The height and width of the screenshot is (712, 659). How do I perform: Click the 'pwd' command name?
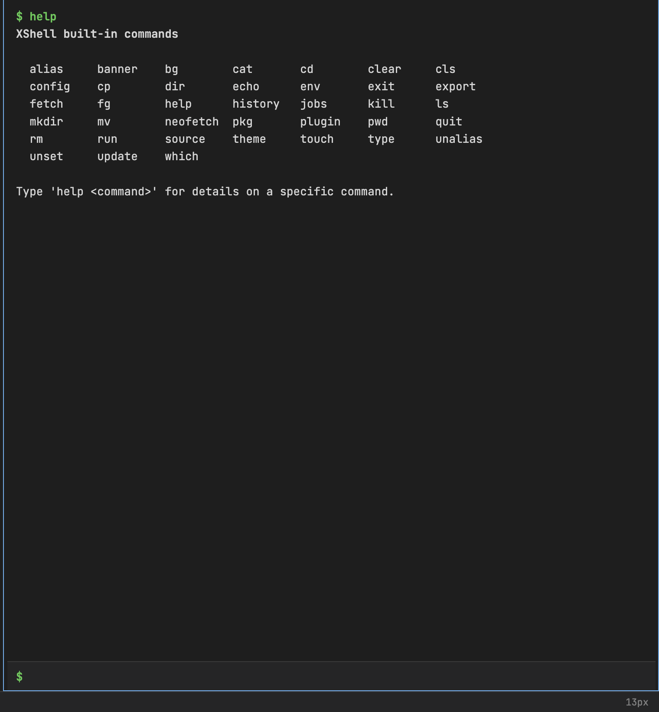[378, 122]
